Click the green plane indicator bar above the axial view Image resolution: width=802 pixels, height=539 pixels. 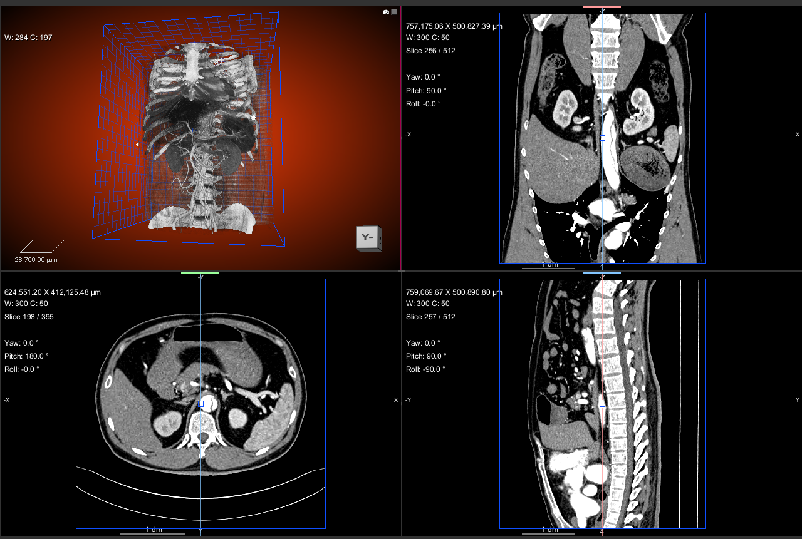click(200, 273)
